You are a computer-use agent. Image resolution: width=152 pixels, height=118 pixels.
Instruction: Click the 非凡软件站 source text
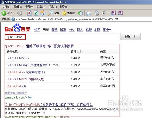[x=108, y=79]
